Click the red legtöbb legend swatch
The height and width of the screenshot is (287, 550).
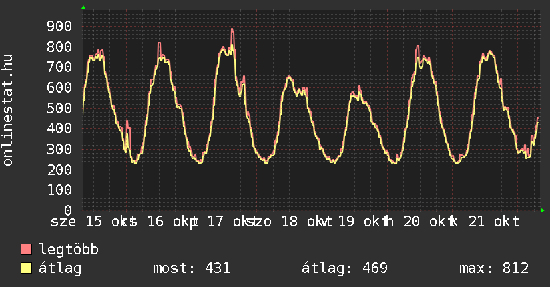(27, 250)
